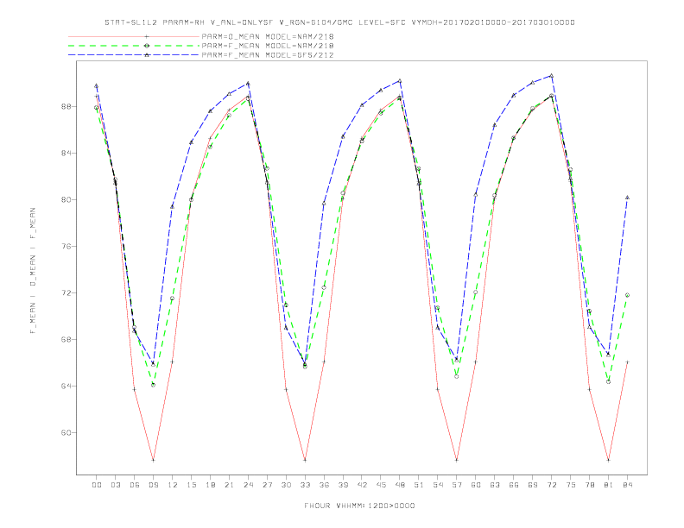Click x-axis forecast hour label 60

click(x=476, y=485)
